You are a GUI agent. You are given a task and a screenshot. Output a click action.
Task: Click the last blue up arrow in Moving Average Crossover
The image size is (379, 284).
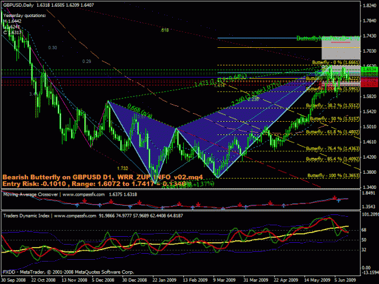tap(338, 200)
